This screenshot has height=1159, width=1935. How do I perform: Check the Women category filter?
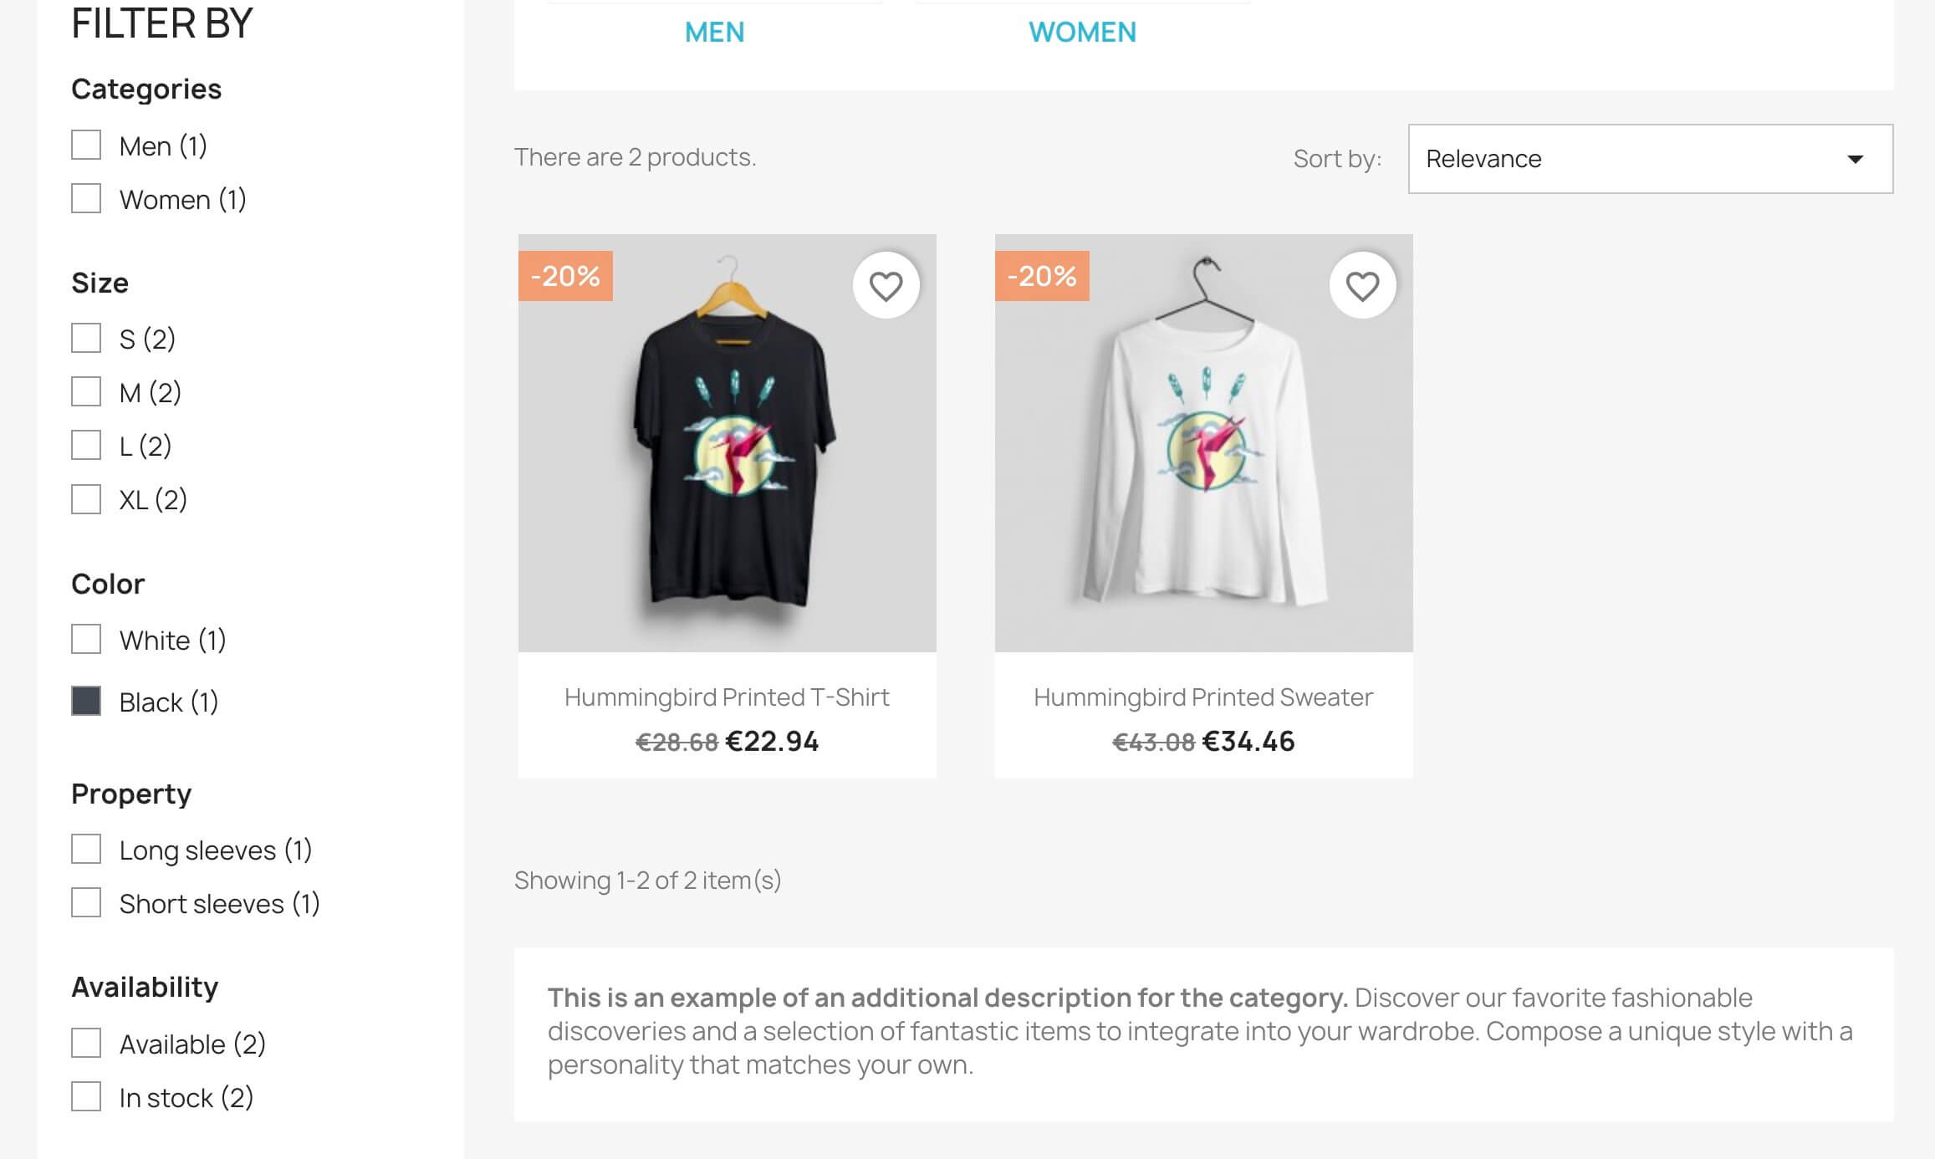pyautogui.click(x=86, y=198)
